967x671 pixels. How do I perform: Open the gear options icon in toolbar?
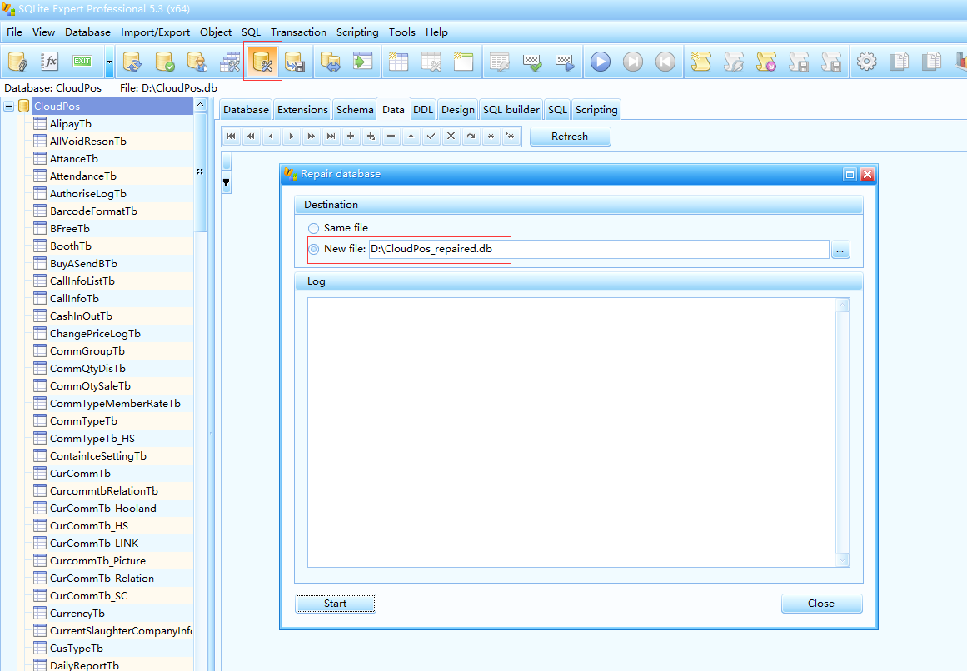[866, 62]
